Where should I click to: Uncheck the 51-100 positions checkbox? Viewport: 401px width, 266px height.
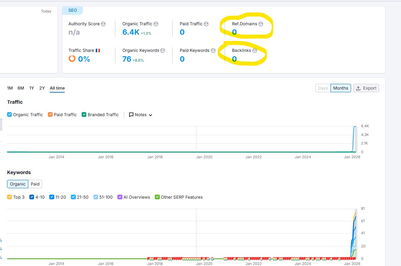coord(96,197)
